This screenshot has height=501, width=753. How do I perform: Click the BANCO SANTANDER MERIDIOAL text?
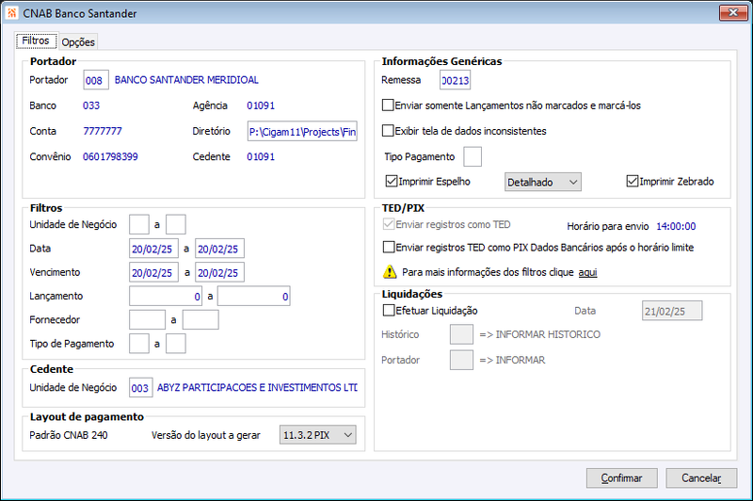[186, 80]
